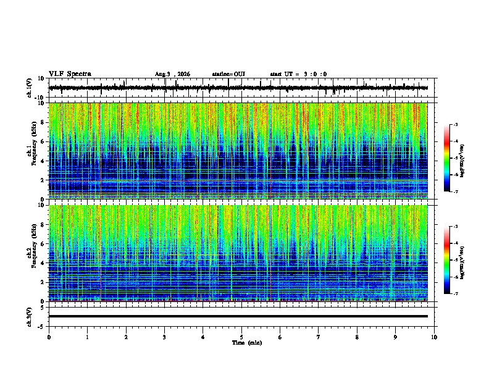
Task: Click time axis tick label "0"
Action: (49, 337)
